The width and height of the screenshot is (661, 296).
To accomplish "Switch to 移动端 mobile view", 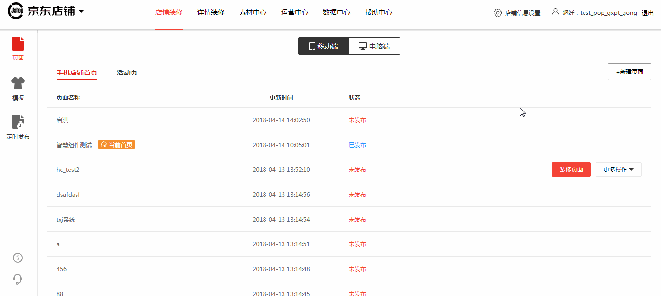I will pos(323,46).
